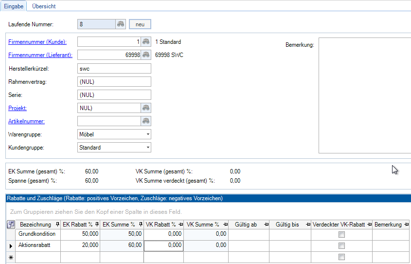Check Verdeckter VK-Rabatt for Aktionsrabatt row
This screenshot has width=411, height=264.
[341, 246]
